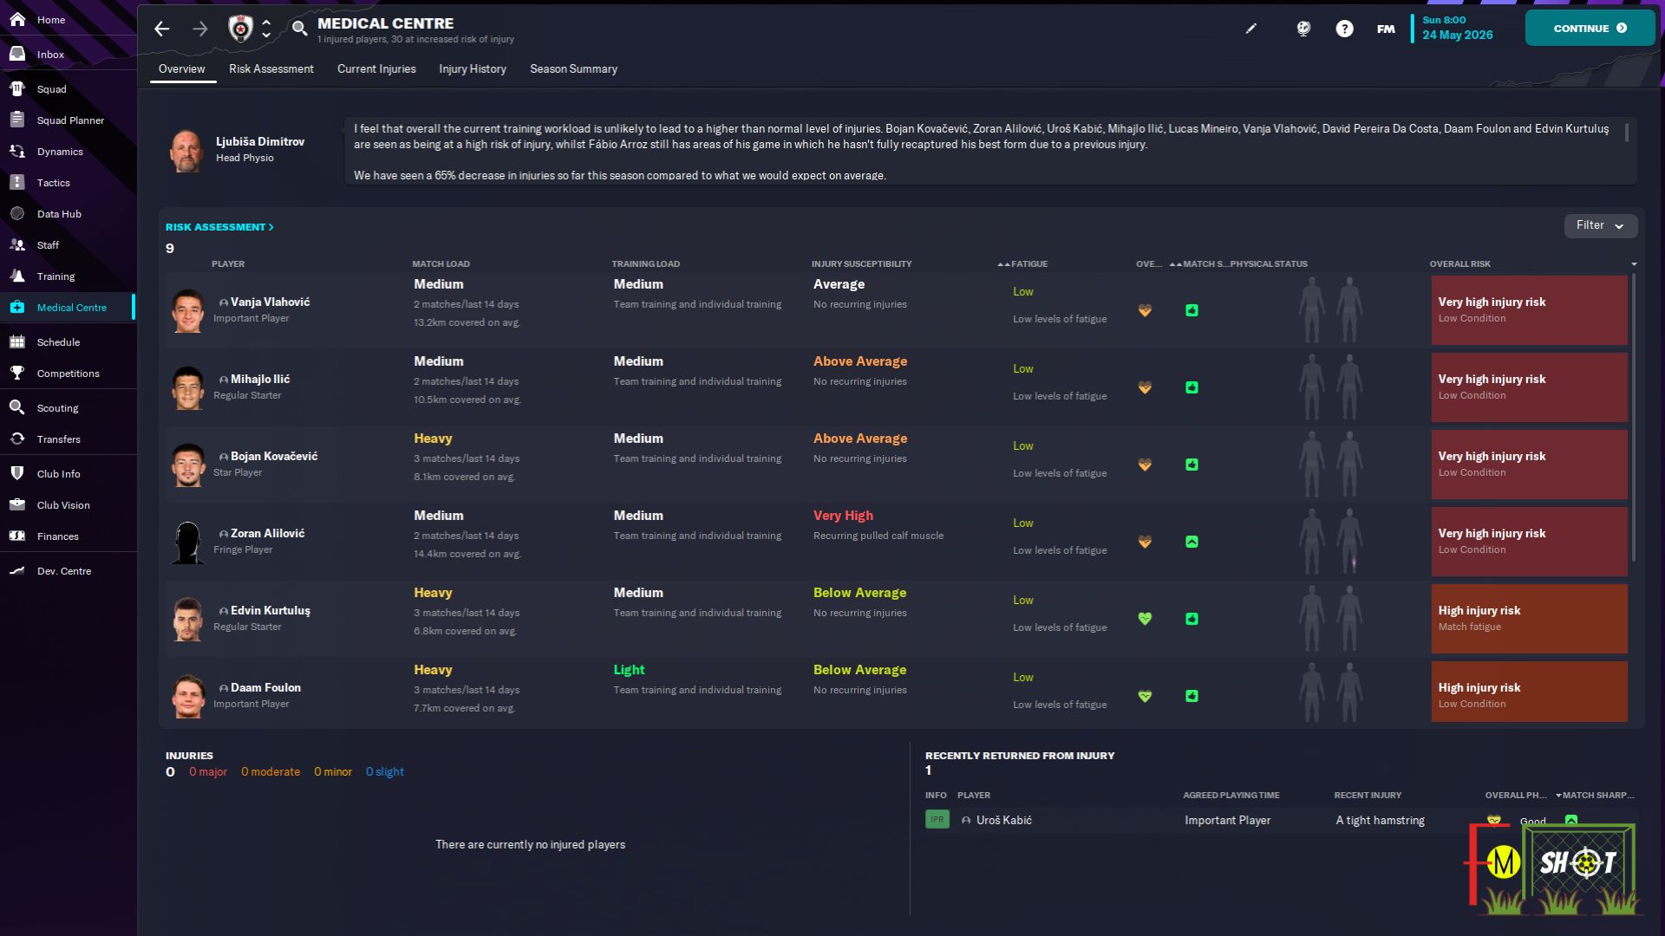Go forward with the right arrow
1665x936 pixels.
tap(200, 29)
